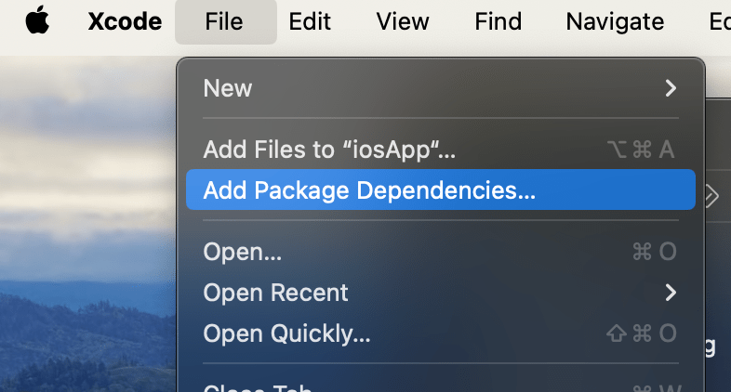Viewport: 731px width, 392px height.
Task: Click the partially visible Close Tab entry
Action: click(258, 386)
